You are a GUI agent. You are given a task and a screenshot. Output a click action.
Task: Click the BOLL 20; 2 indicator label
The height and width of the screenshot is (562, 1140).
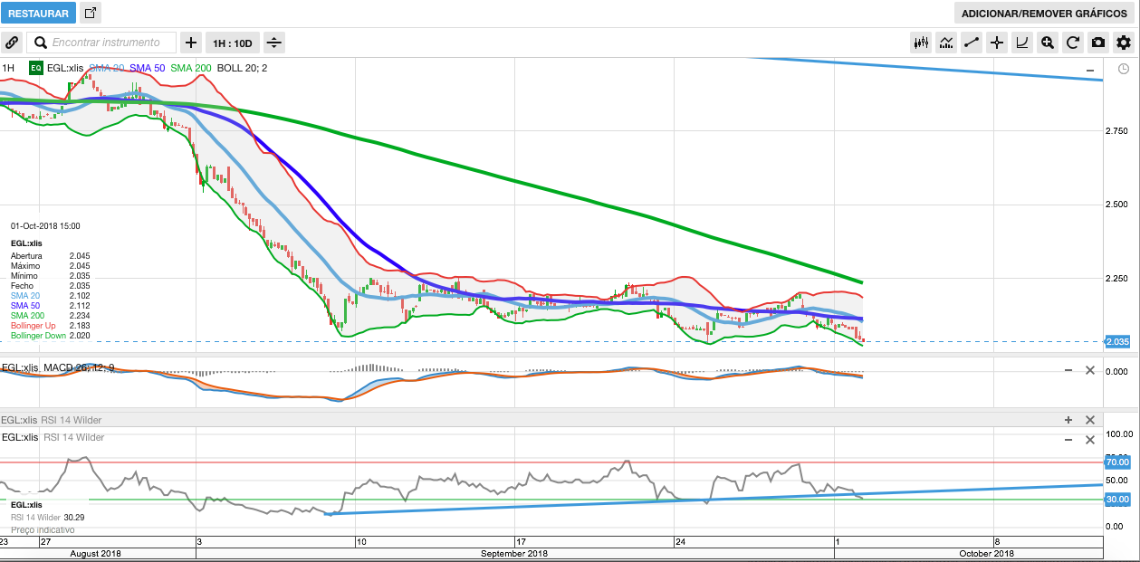tap(241, 68)
